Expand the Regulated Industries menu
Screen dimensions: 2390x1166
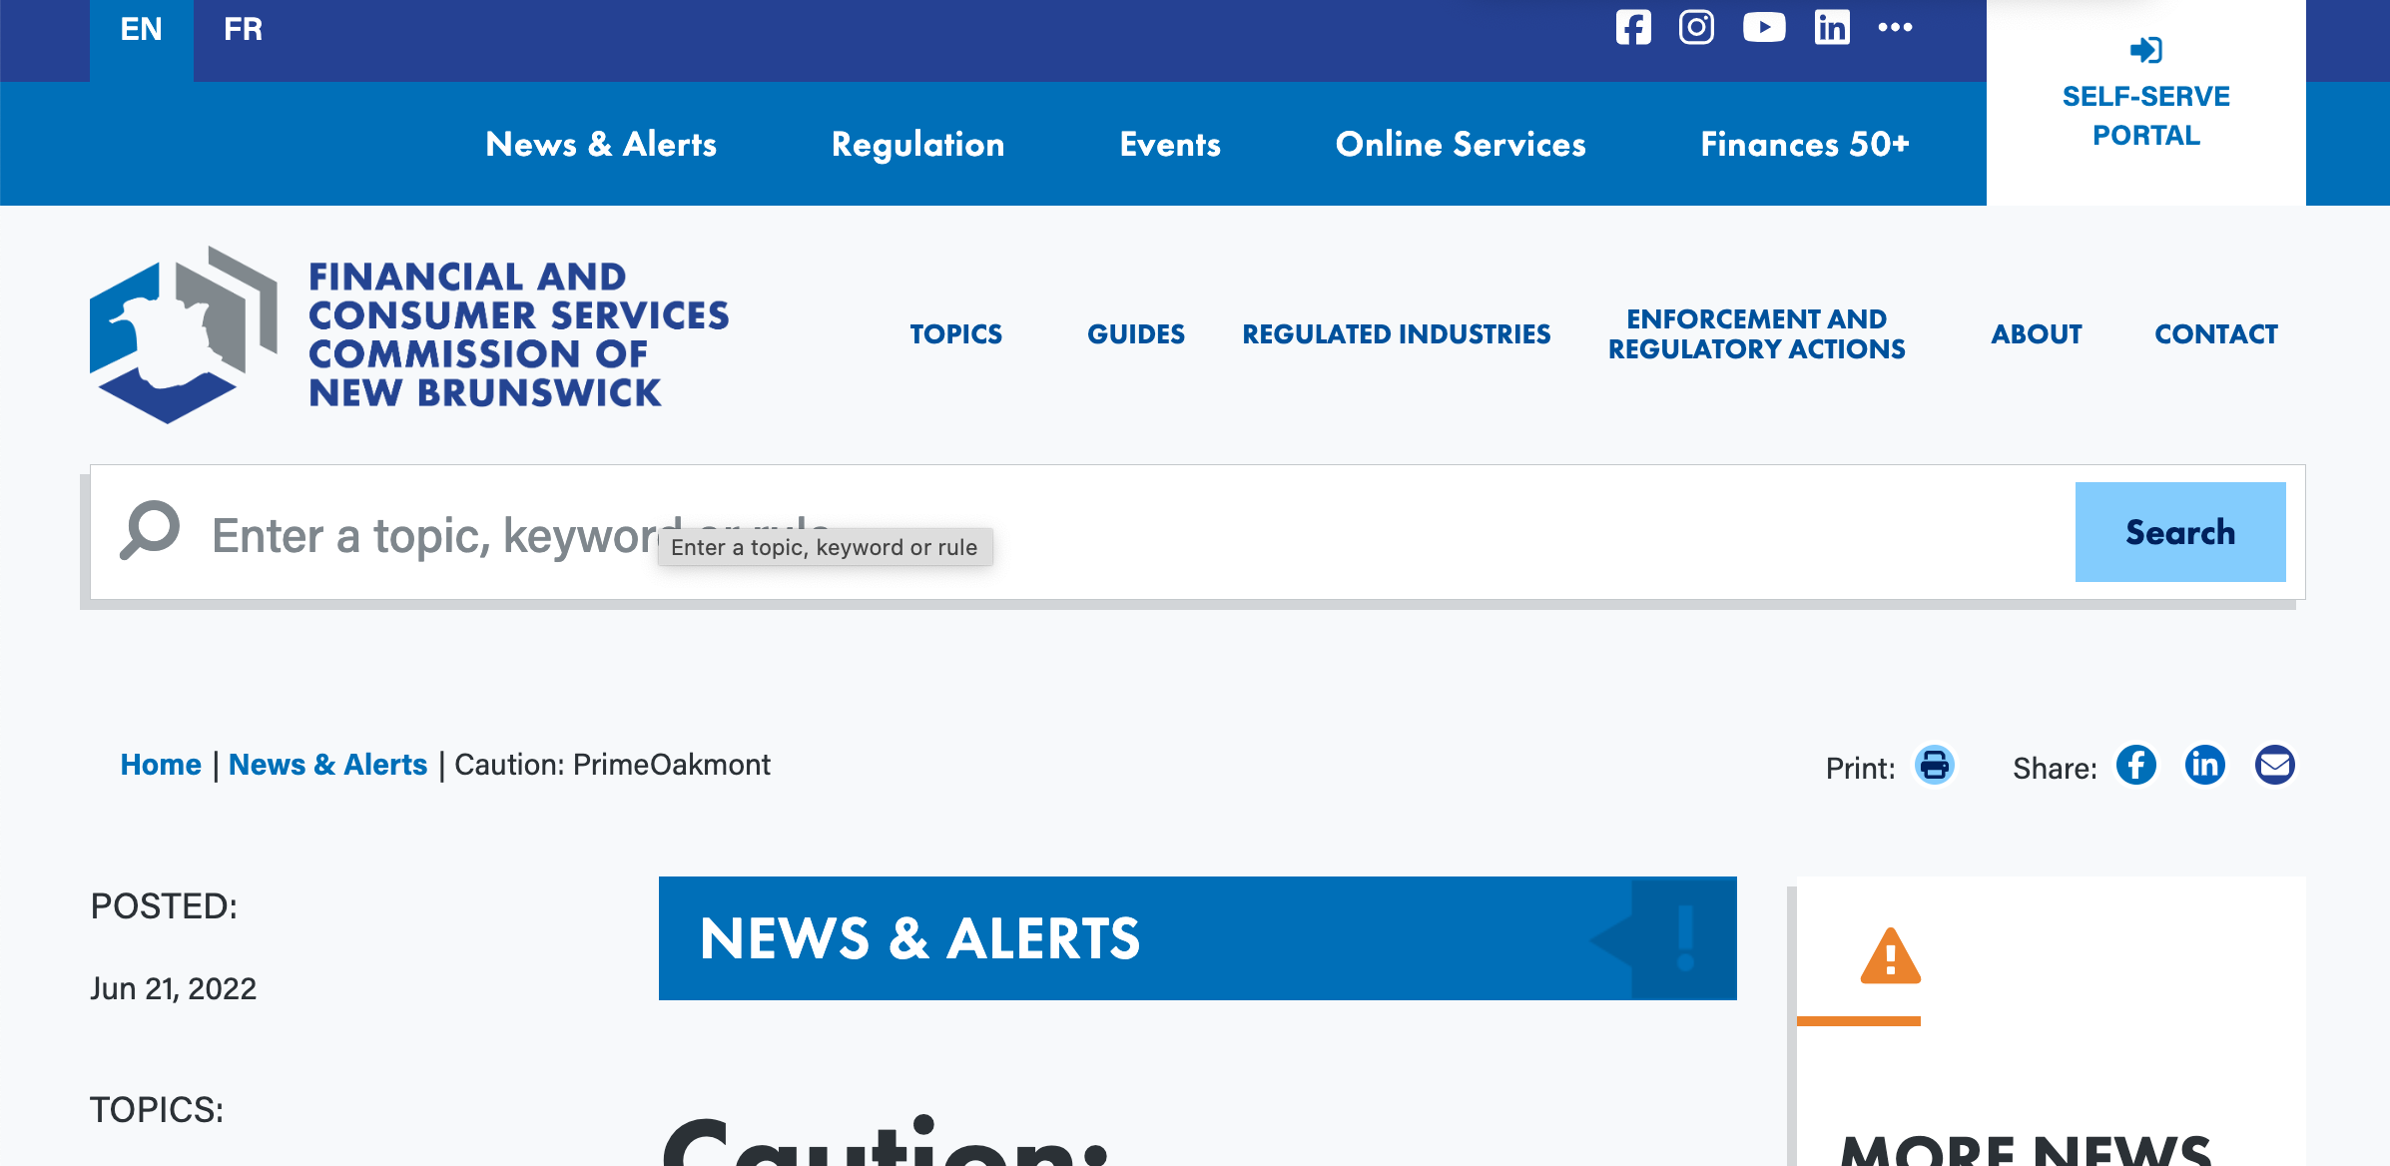click(x=1396, y=334)
